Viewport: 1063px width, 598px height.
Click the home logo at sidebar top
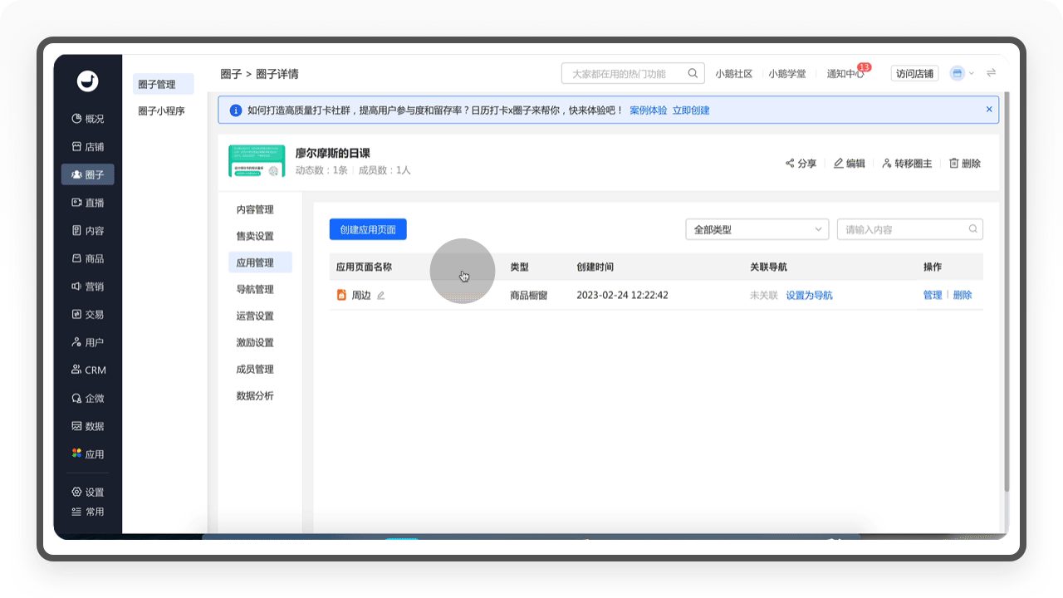87,81
